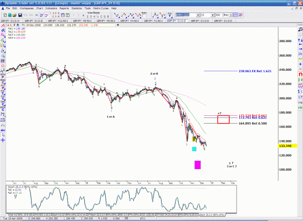Click the 238.063 EX Ret 1.621 level label
The image size is (303, 221).
[255, 71]
